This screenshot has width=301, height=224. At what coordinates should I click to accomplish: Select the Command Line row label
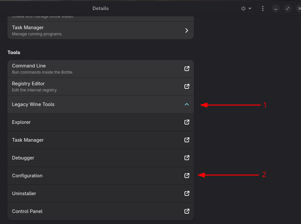(29, 66)
